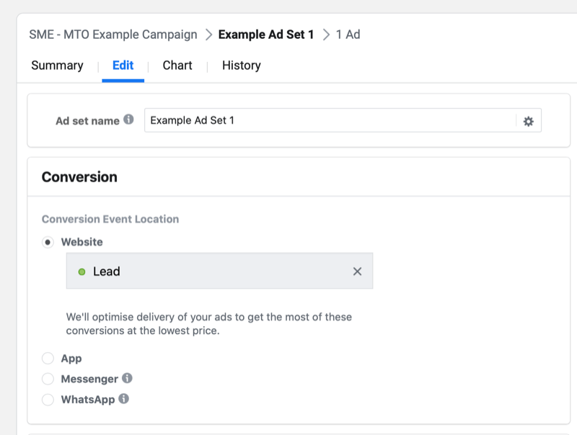Screen dimensions: 577x435
Task: Click the 1 Ad breadcrumb link
Action: [x=349, y=34]
